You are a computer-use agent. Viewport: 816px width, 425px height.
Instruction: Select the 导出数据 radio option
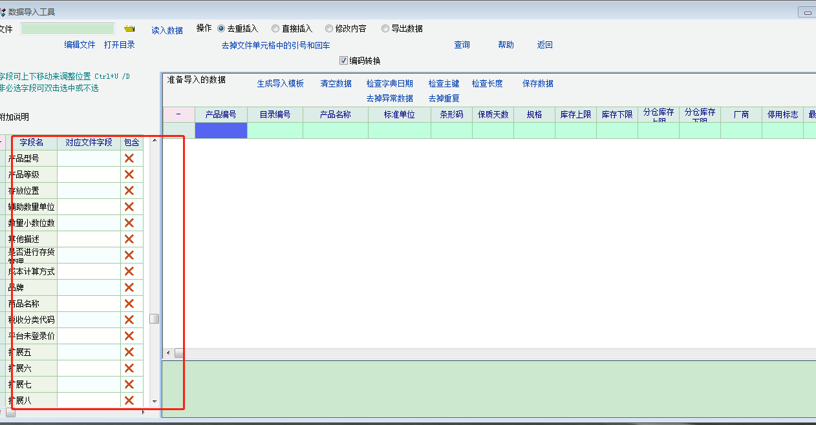click(x=385, y=28)
